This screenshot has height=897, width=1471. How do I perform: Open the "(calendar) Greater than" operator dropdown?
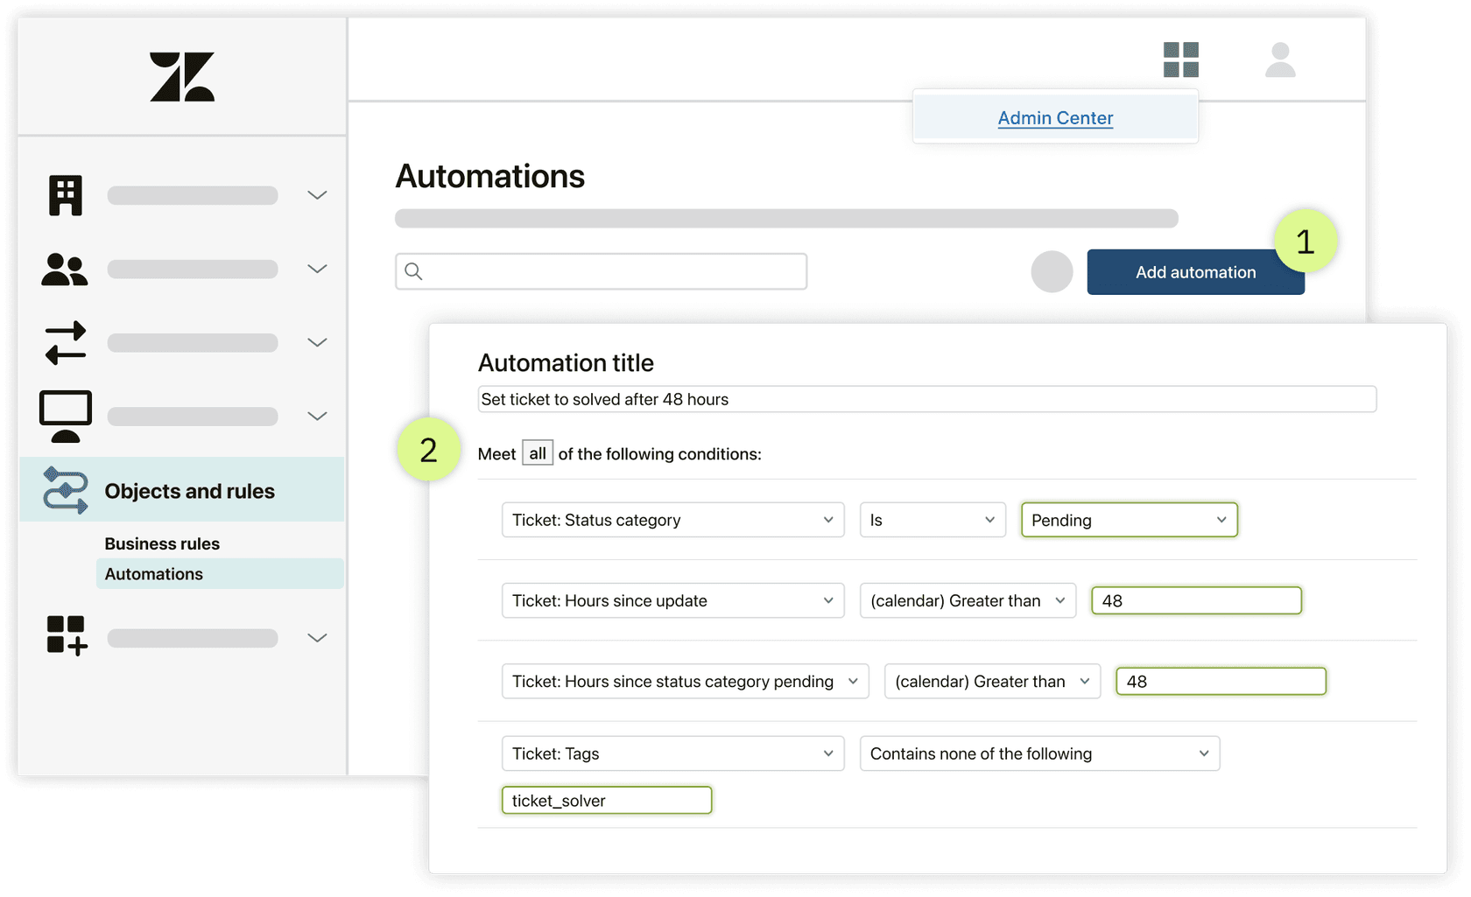coord(968,600)
